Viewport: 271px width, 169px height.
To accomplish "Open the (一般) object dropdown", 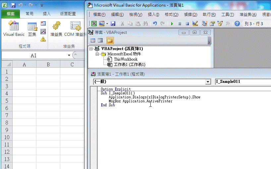I will coord(208,82).
